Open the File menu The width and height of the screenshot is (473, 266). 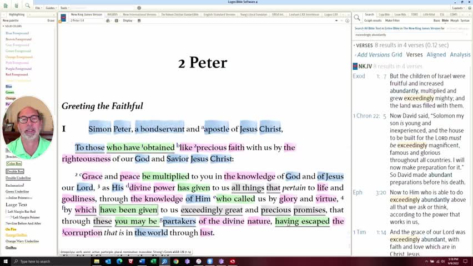point(38,8)
